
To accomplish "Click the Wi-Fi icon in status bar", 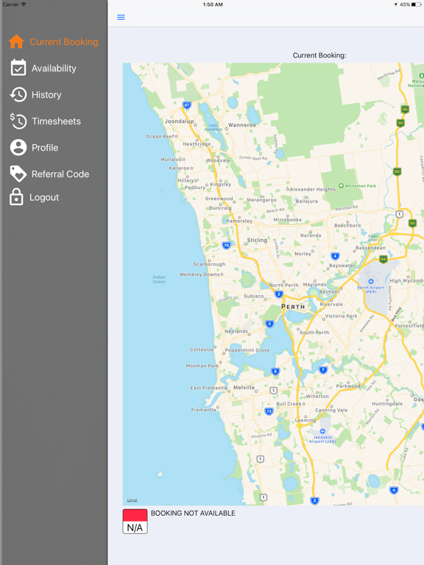I will (24, 4).
